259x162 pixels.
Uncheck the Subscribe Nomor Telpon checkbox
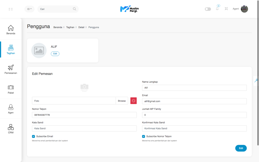144,136
